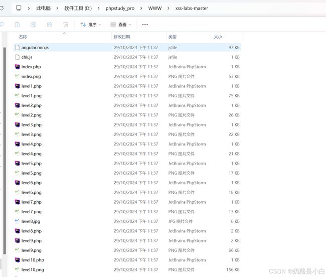The image size is (326, 277).
Task: Click the share icon in toolbar
Action: pyautogui.click(x=50, y=25)
